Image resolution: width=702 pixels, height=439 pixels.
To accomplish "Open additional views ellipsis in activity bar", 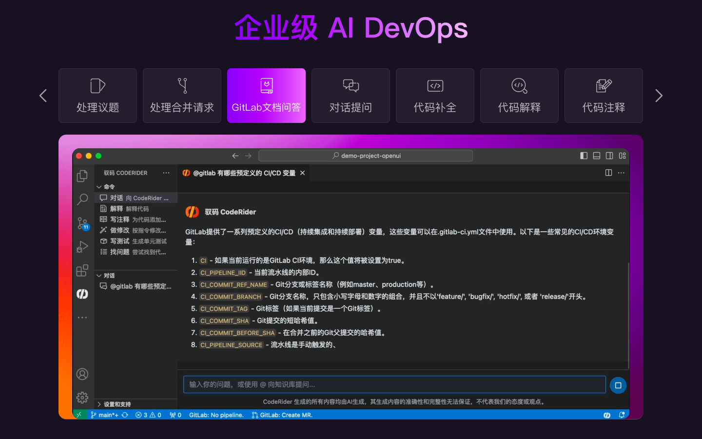I will tap(82, 318).
